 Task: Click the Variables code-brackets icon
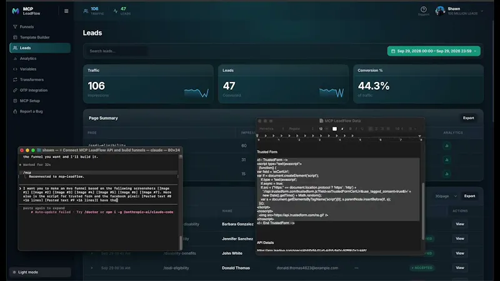point(15,69)
